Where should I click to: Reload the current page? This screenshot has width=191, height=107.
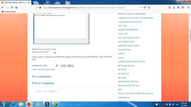[12, 7]
